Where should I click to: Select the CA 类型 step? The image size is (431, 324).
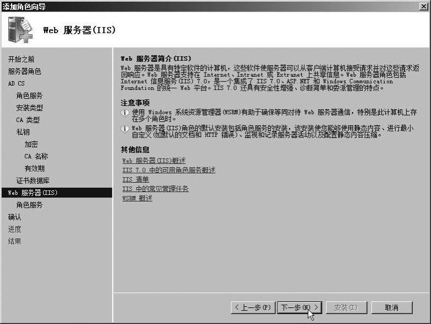coord(28,120)
